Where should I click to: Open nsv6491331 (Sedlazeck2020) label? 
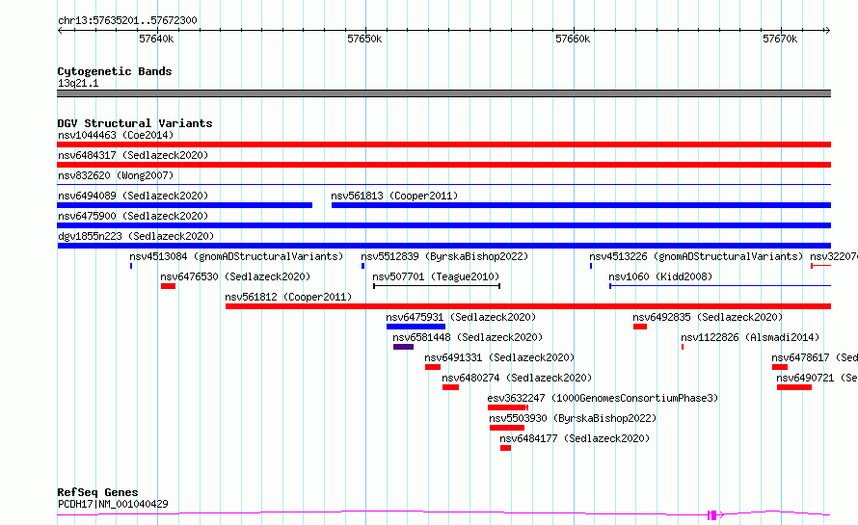[499, 357]
